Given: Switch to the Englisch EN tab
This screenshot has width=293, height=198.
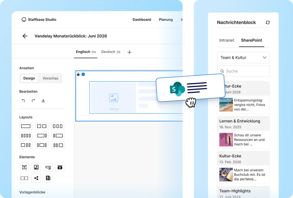Looking at the screenshot, I should 86,52.
